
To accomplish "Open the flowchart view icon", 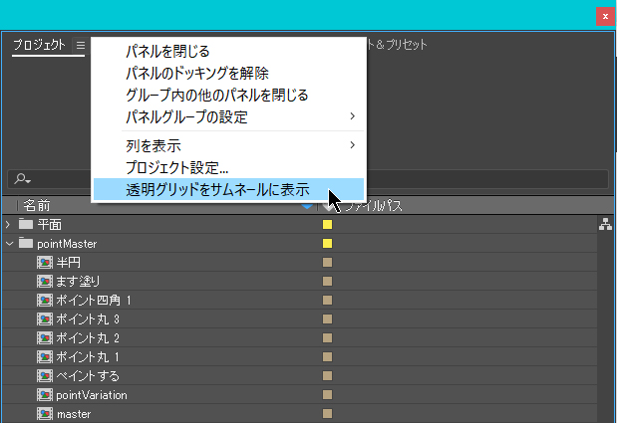I will 604,225.
